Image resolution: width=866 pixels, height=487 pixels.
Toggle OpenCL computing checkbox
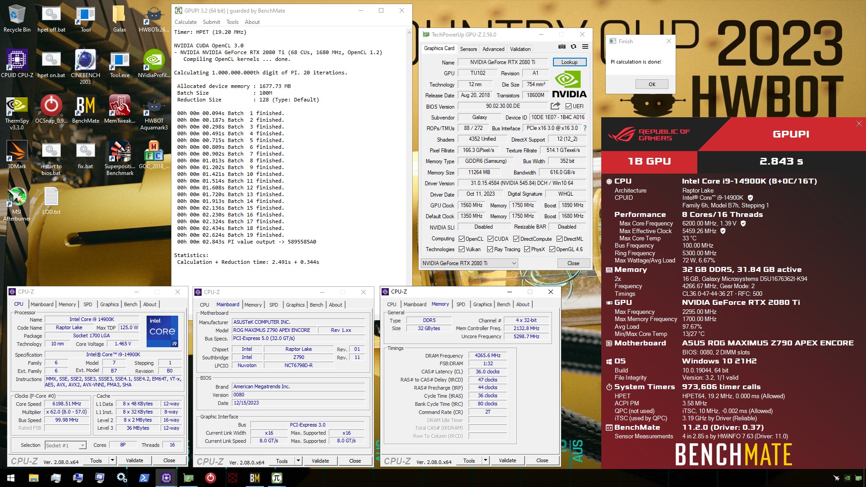click(x=461, y=239)
